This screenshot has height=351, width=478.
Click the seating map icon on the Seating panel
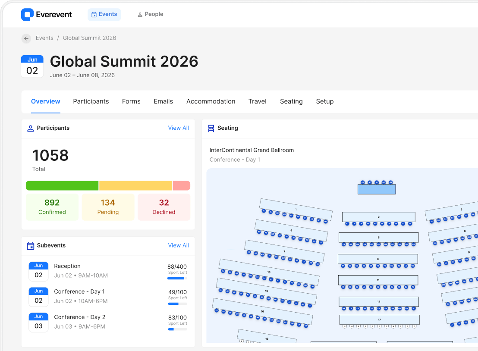211,128
